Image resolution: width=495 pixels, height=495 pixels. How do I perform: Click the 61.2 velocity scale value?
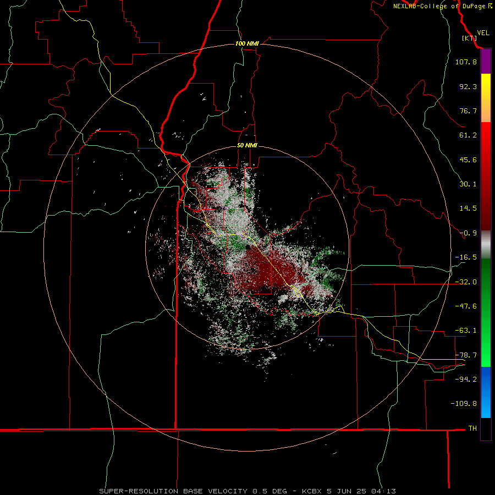(x=468, y=135)
